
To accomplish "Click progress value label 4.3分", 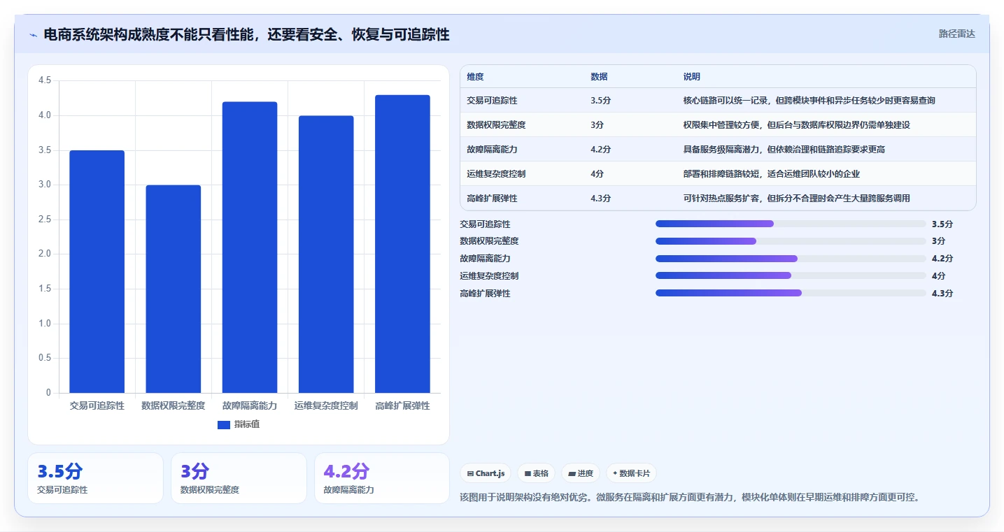I will [x=942, y=294].
